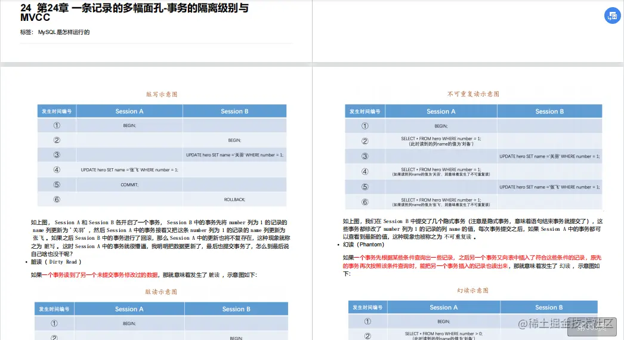Click 'Session B' header in 脏写 table
The image size is (624, 340).
234,112
